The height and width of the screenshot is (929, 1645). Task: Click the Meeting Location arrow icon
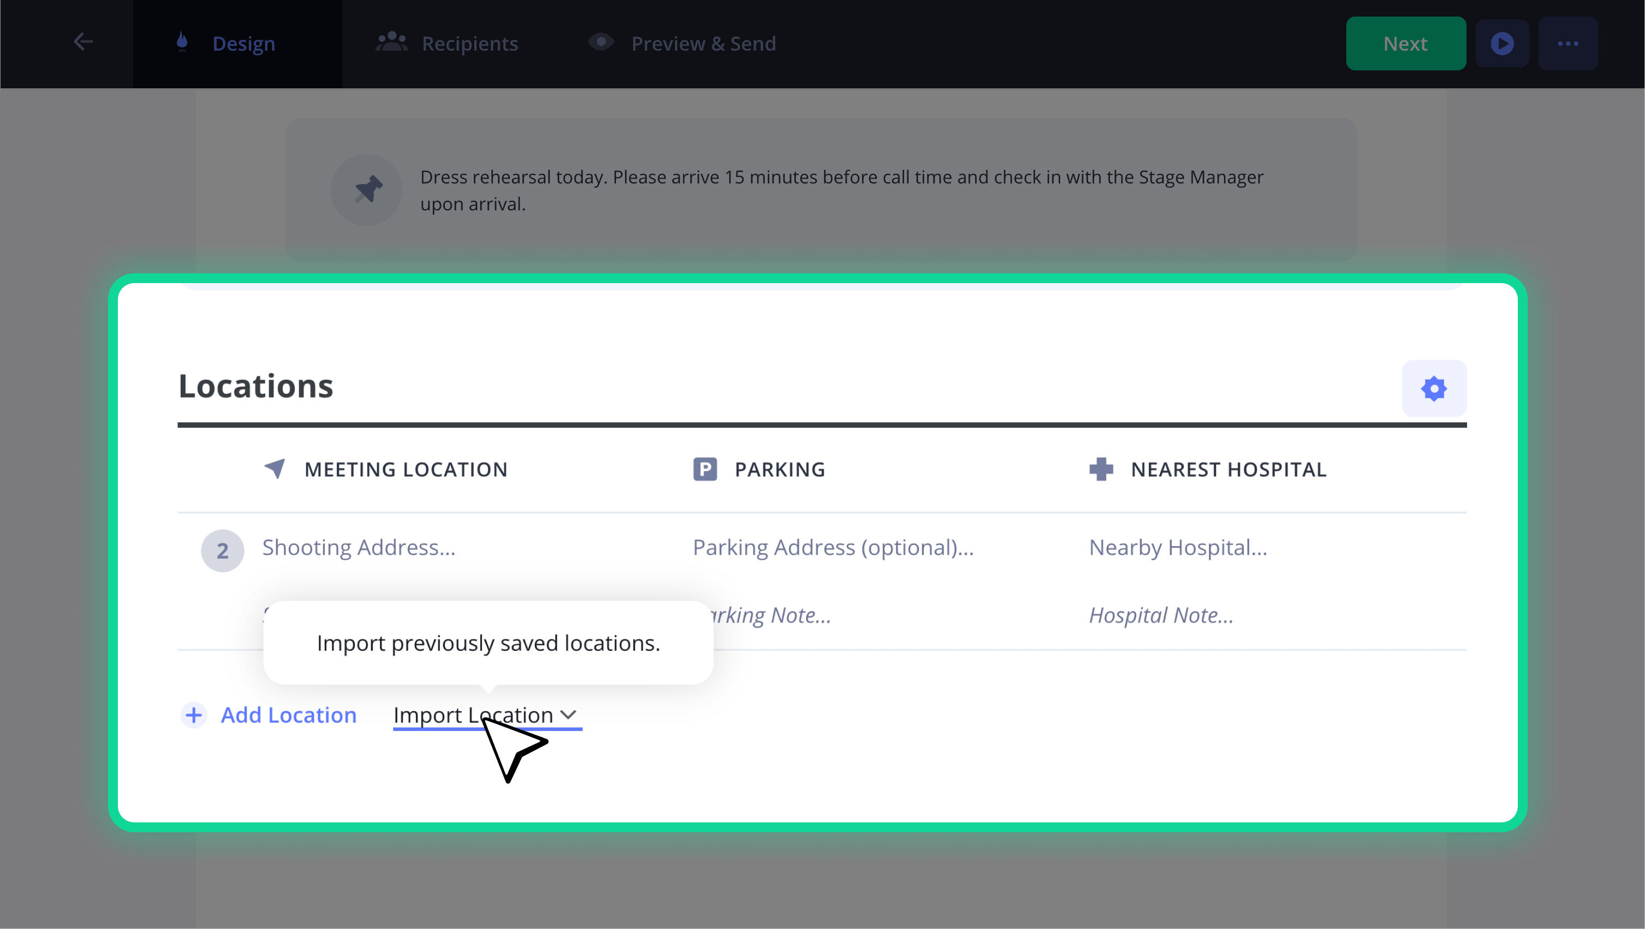point(275,469)
